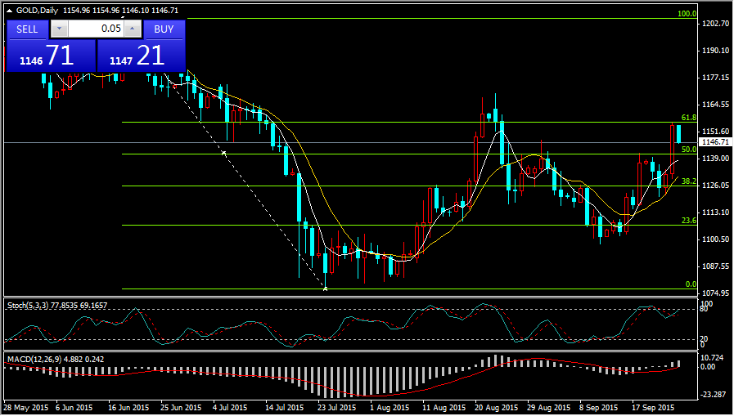Click the 0.05 volume input field
The height and width of the screenshot is (416, 734).
click(96, 29)
